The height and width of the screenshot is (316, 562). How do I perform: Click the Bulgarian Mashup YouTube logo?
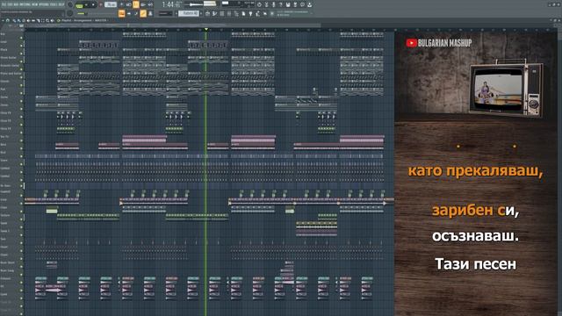point(439,43)
